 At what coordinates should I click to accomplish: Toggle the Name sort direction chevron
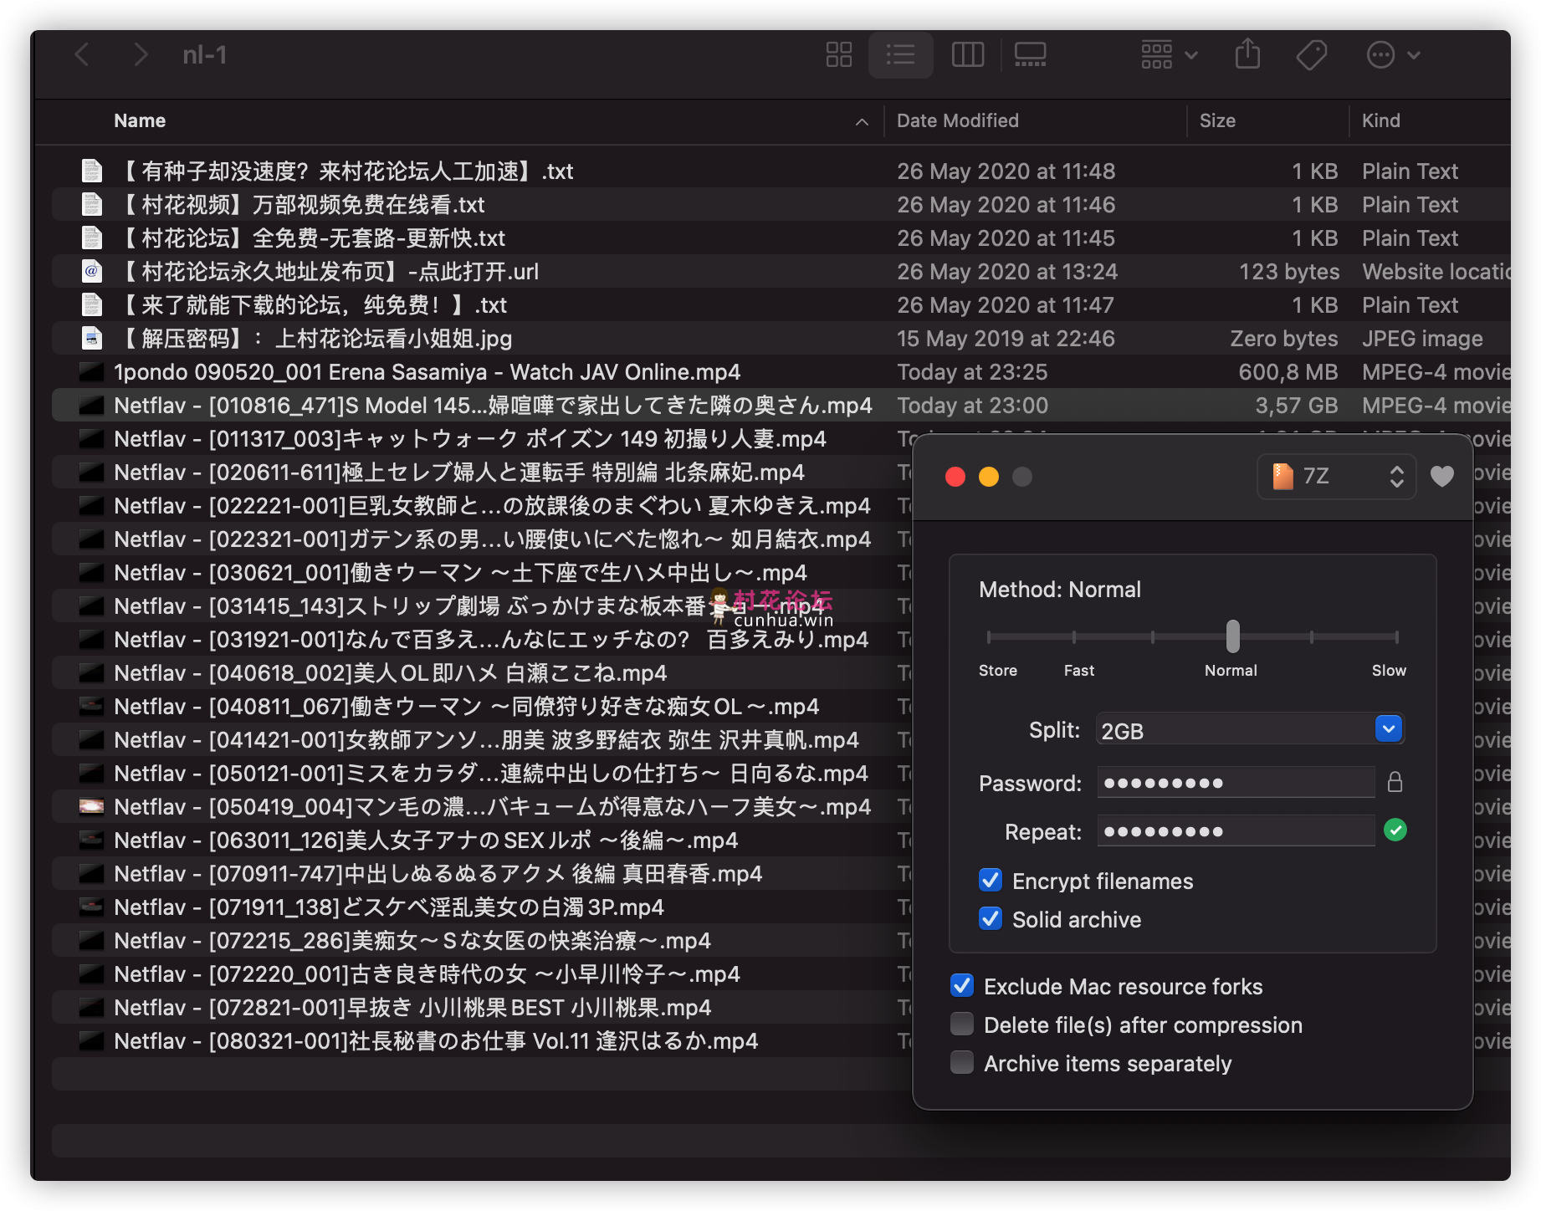(x=862, y=122)
